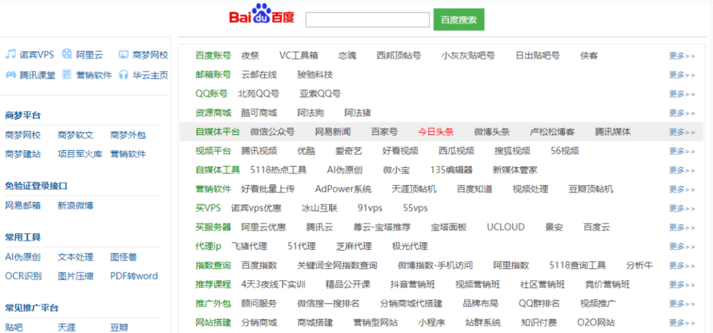Open the 腾讯视频 link
Viewport: 713px width, 333px height.
(259, 151)
